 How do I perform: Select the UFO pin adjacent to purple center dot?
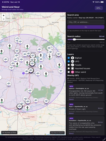pos(26,72)
